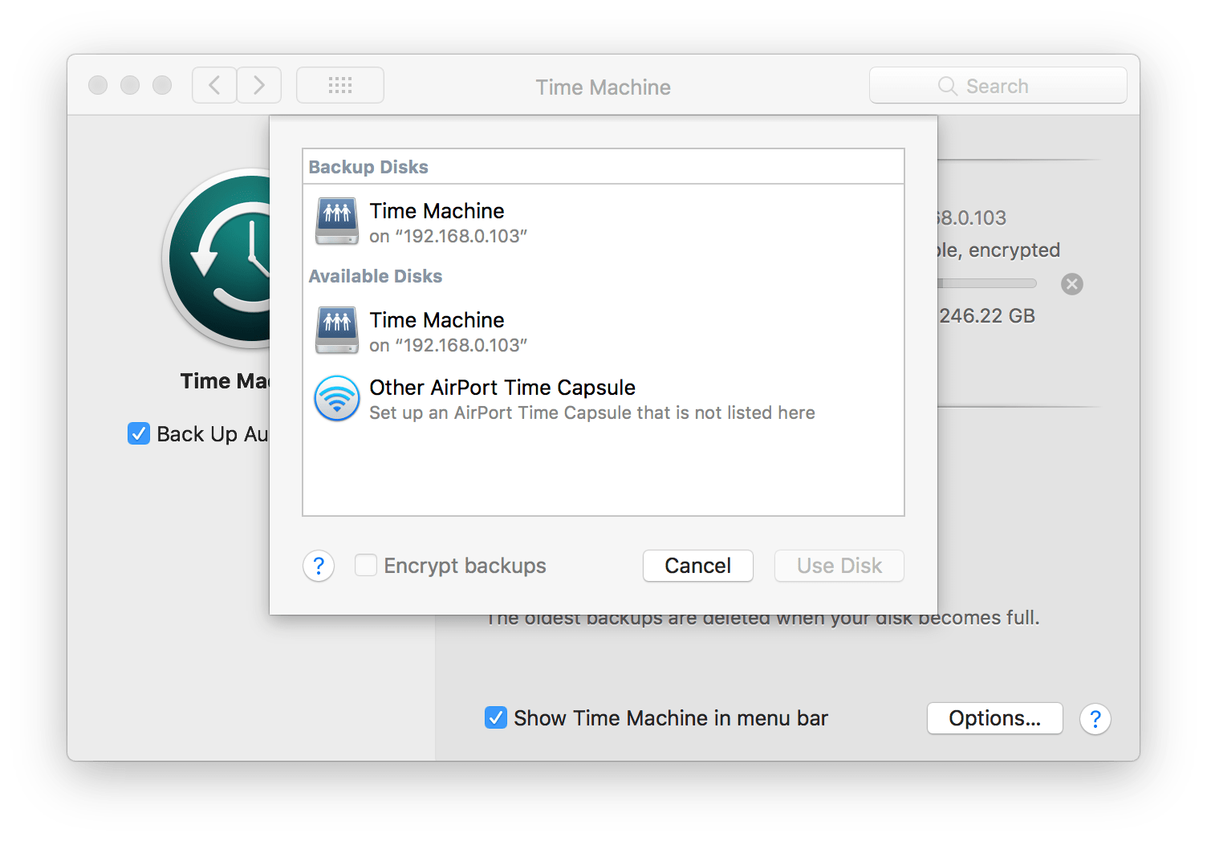Click the Use Disk button
Image resolution: width=1207 pixels, height=841 pixels.
point(839,566)
